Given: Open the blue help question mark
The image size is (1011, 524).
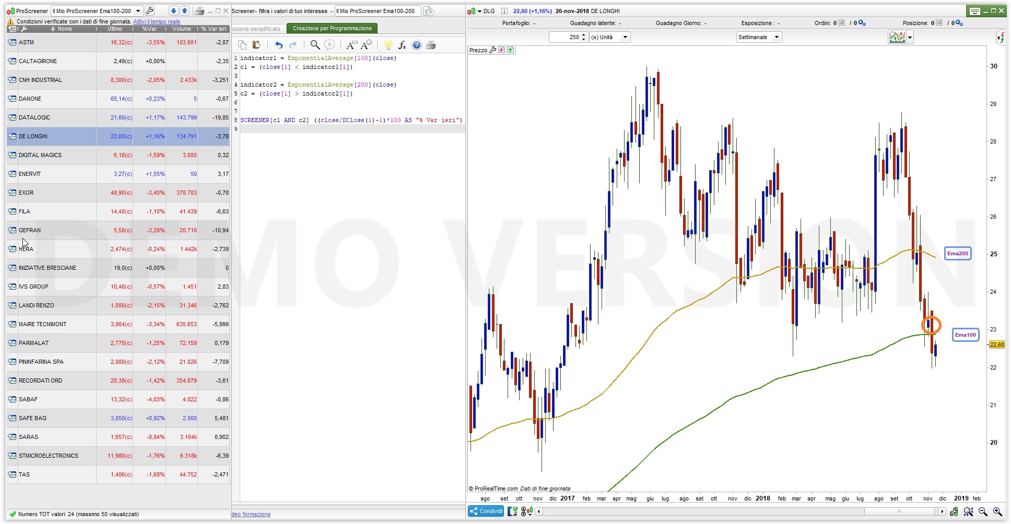Looking at the screenshot, I should tap(417, 45).
